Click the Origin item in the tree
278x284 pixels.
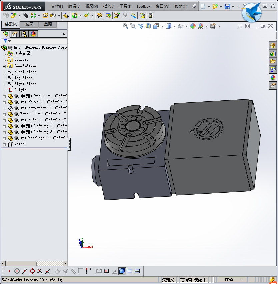point(20,90)
